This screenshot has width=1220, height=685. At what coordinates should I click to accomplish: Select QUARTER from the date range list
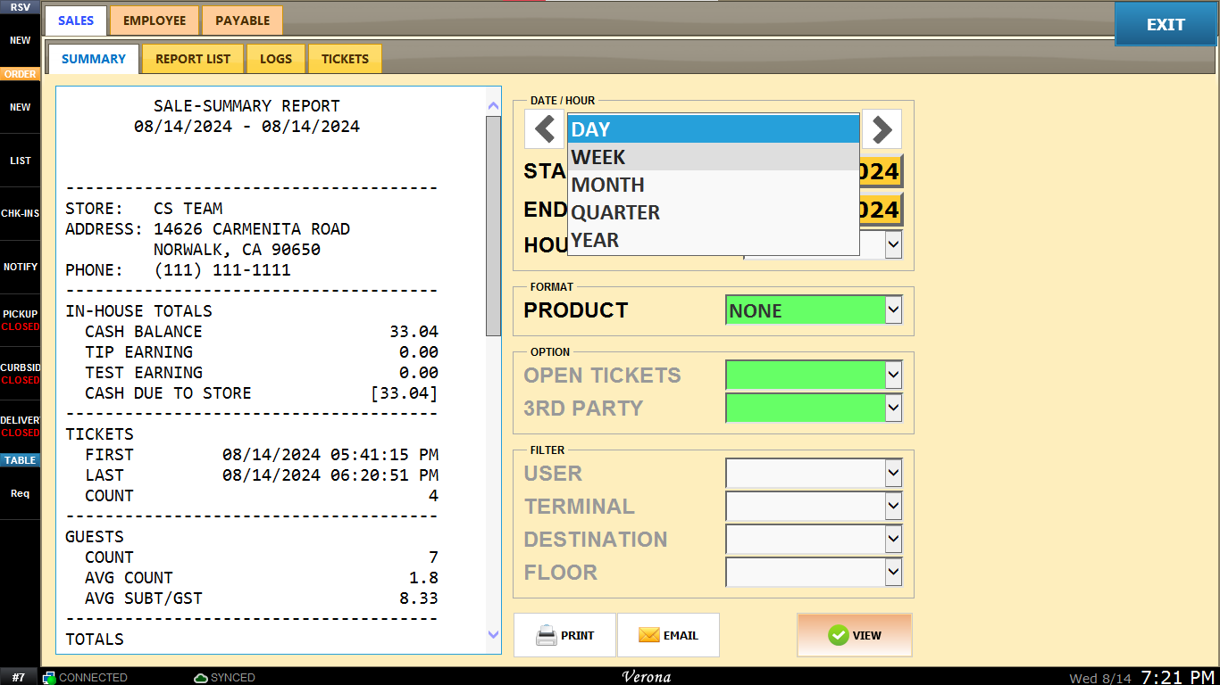713,212
